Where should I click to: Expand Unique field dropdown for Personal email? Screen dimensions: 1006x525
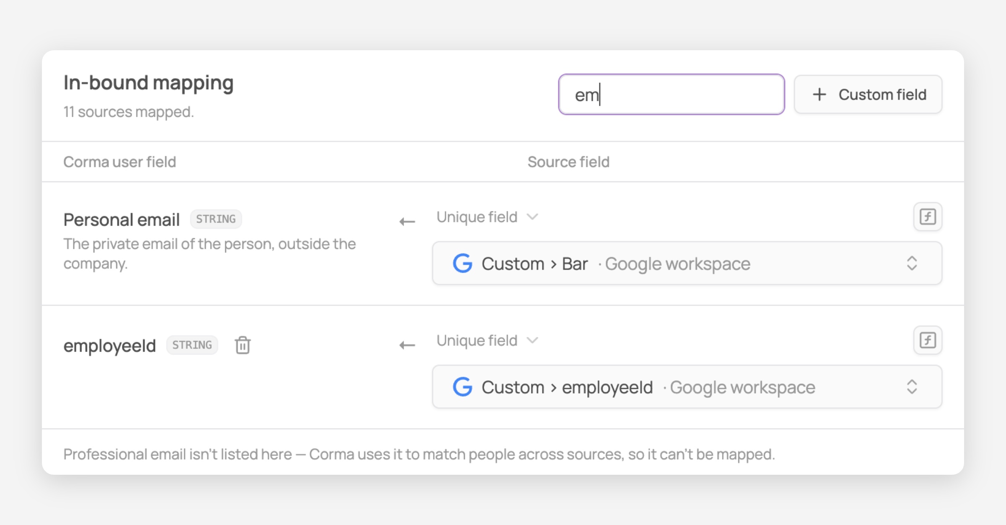tap(487, 217)
